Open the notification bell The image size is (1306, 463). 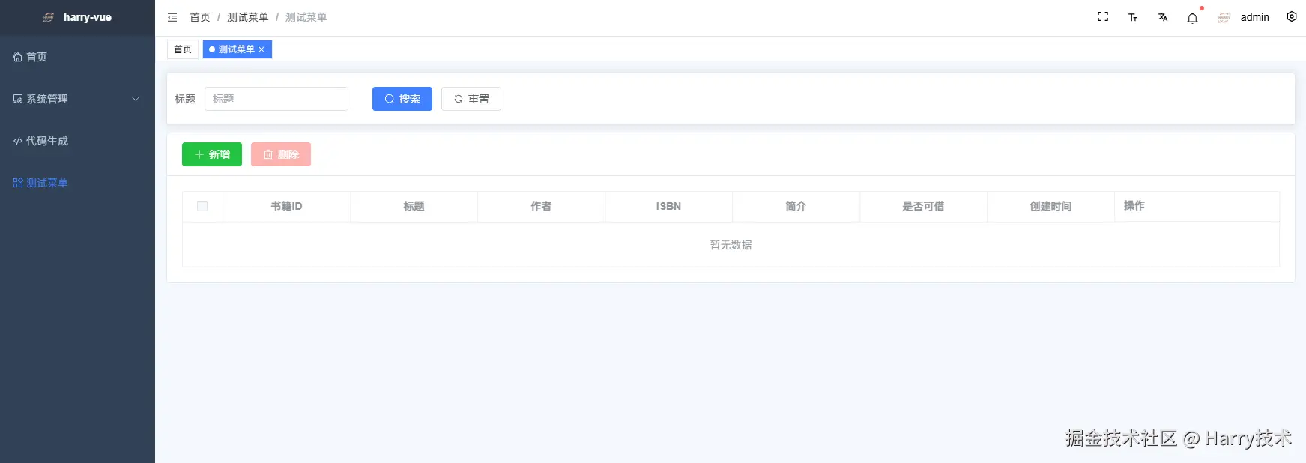[1193, 18]
